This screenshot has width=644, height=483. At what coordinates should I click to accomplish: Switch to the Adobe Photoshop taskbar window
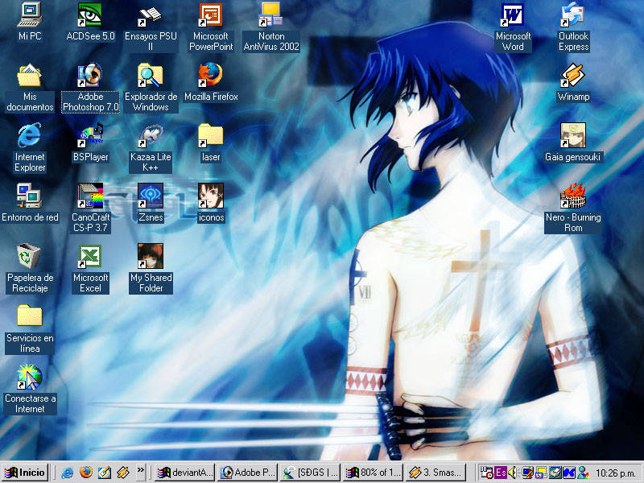(247, 473)
